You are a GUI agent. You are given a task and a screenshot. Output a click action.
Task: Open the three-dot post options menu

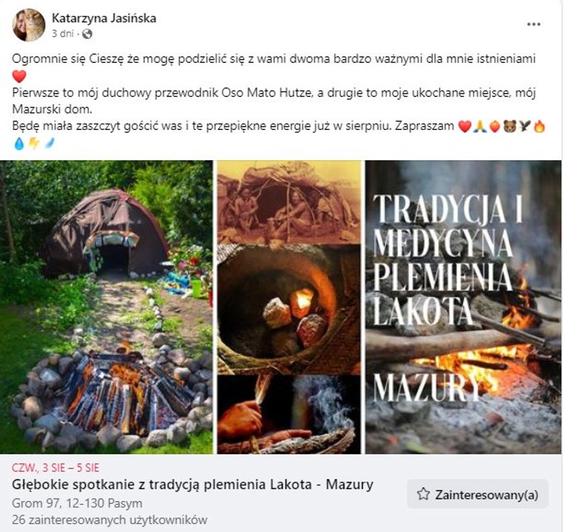534,24
